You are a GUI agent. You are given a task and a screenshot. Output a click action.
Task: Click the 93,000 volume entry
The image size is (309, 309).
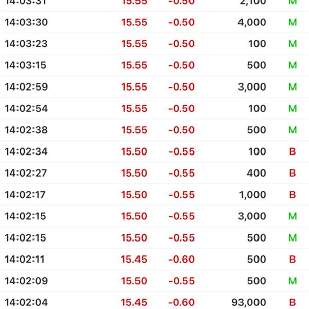click(x=249, y=303)
